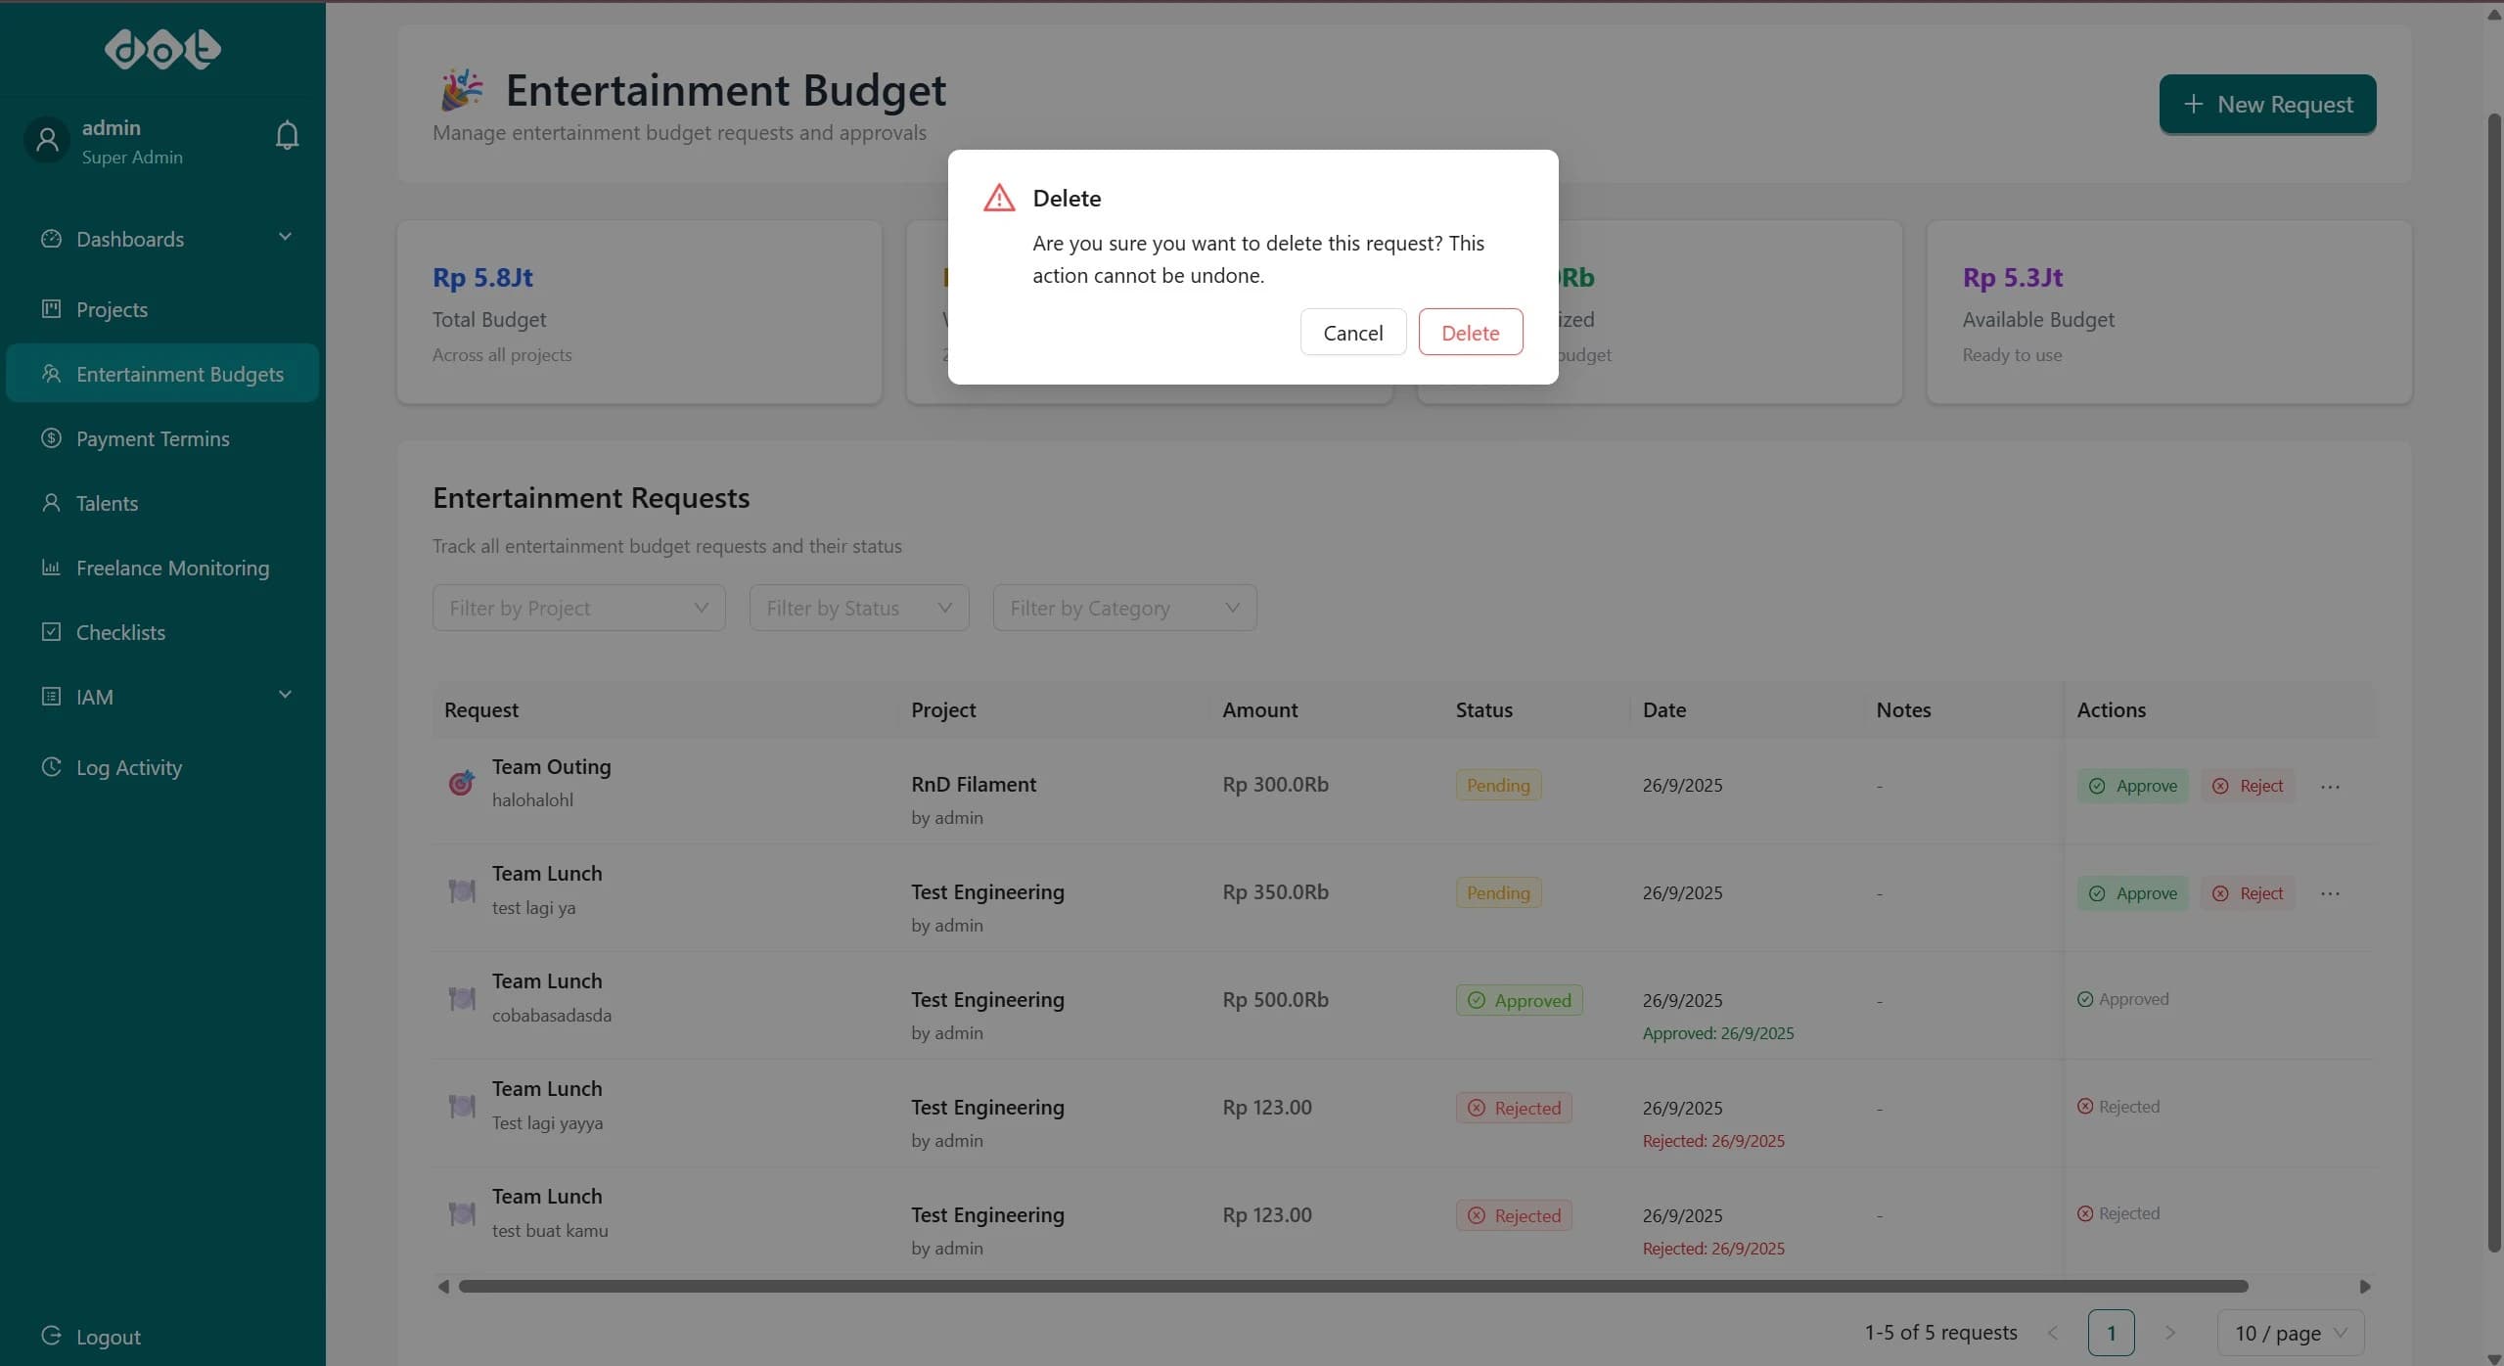Open the notification bell

click(285, 135)
